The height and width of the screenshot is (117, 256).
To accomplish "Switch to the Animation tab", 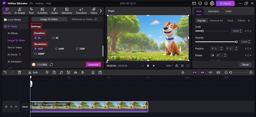I will [213, 11].
